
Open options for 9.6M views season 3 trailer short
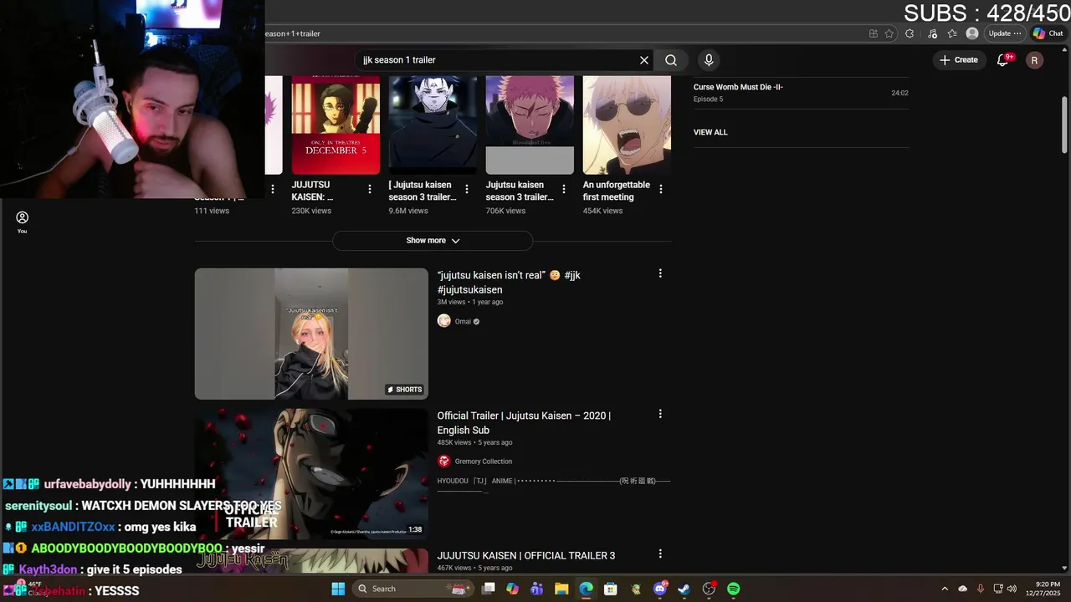point(467,190)
